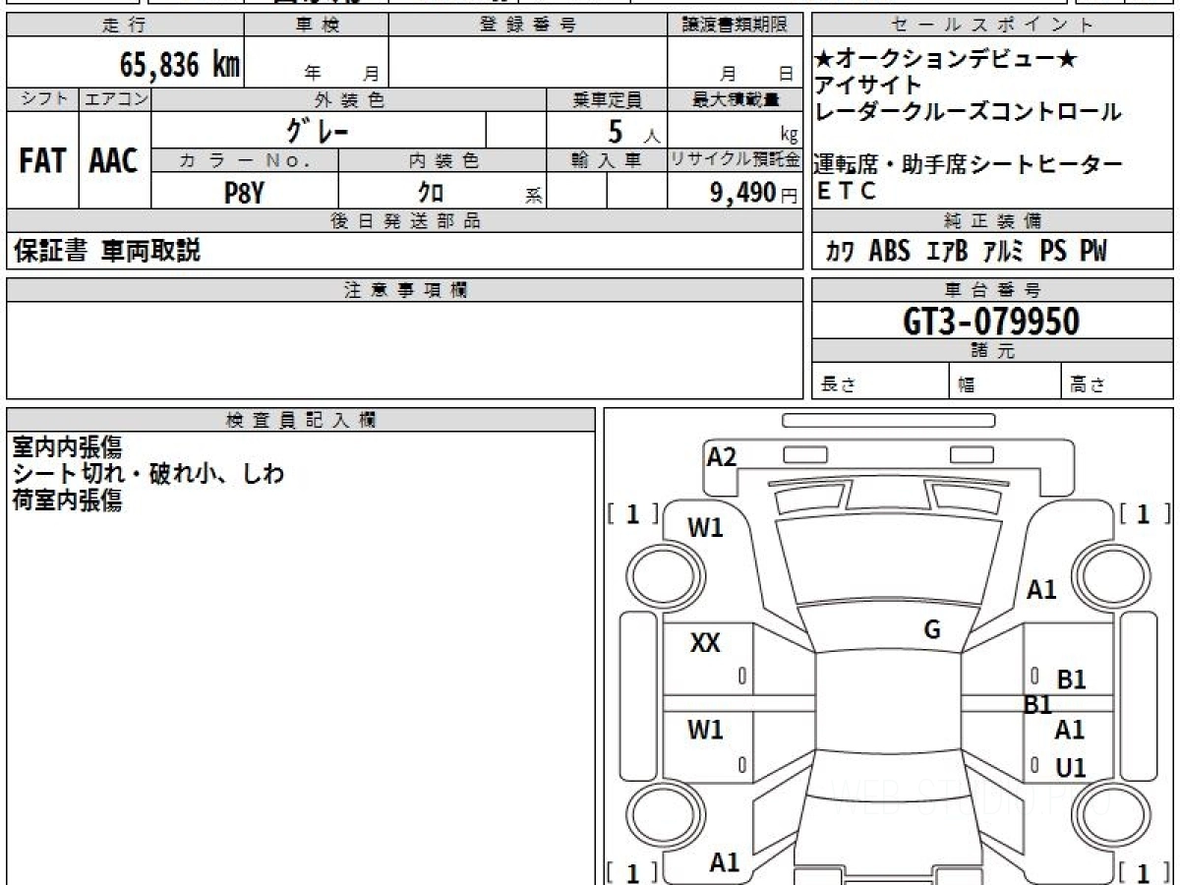Click the 注意事項欄 header

click(x=405, y=290)
